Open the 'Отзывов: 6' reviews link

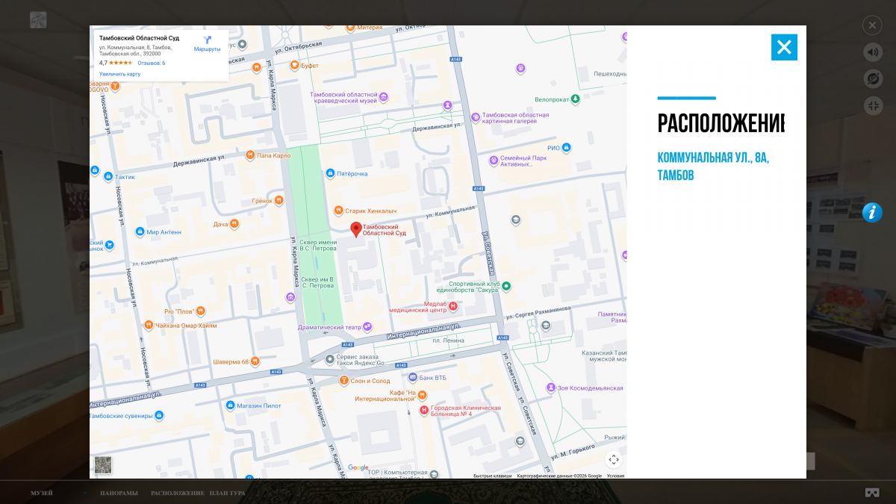click(151, 63)
